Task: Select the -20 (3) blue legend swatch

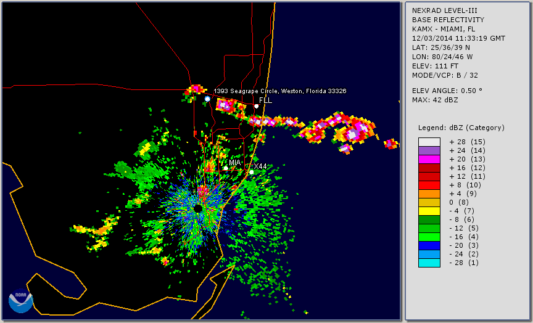Action: pyautogui.click(x=429, y=245)
